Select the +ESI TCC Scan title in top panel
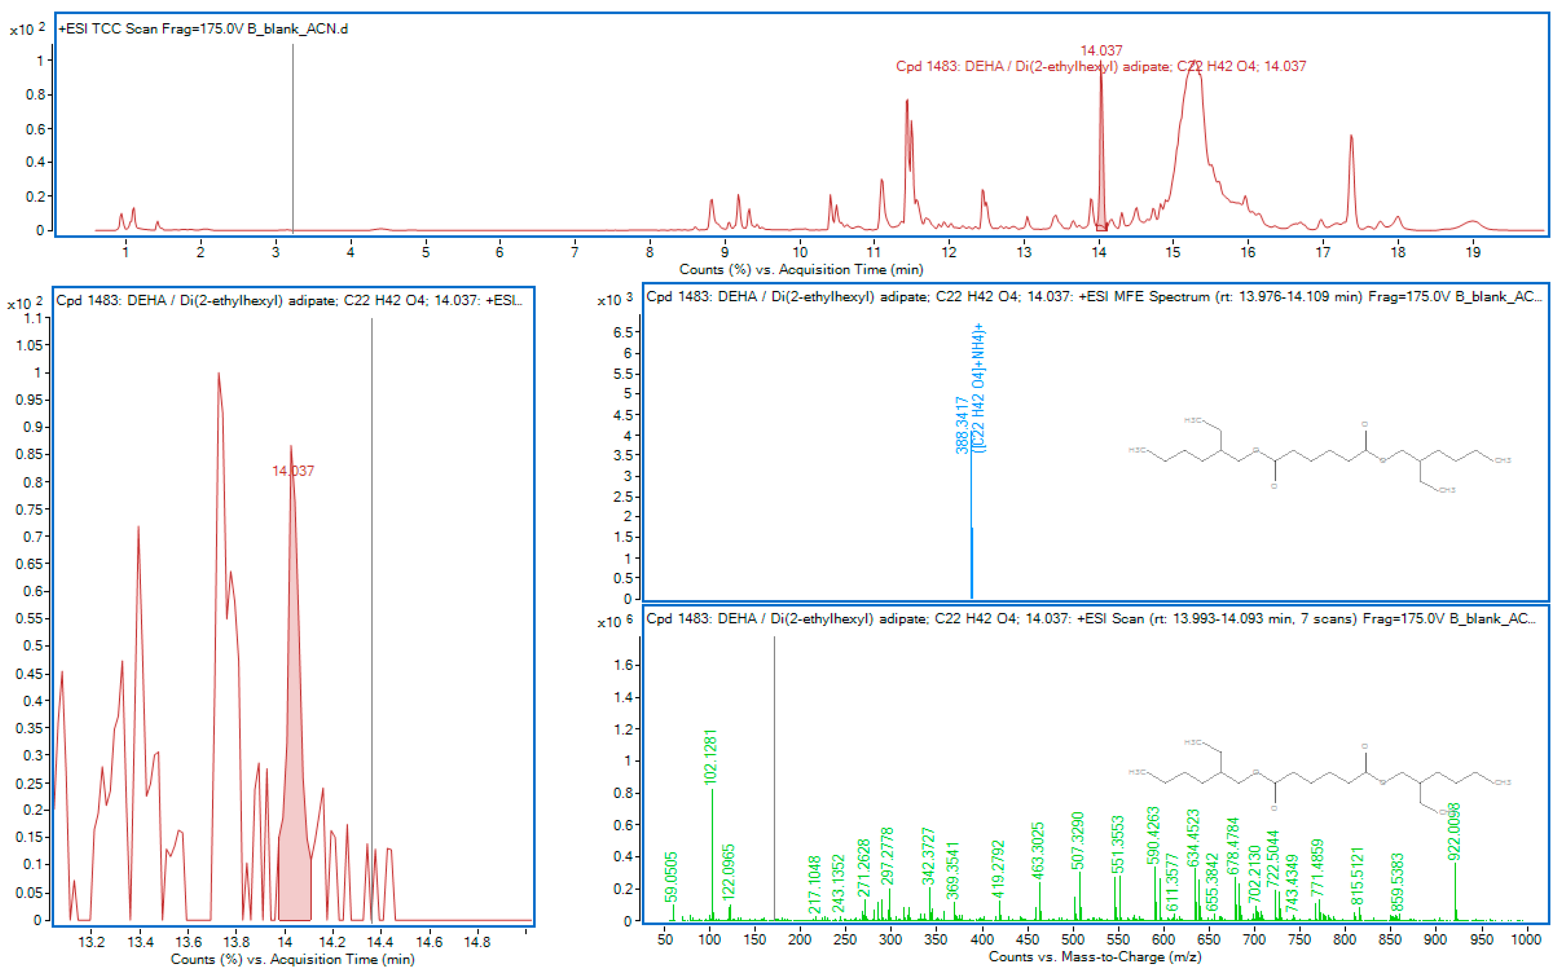 [203, 28]
